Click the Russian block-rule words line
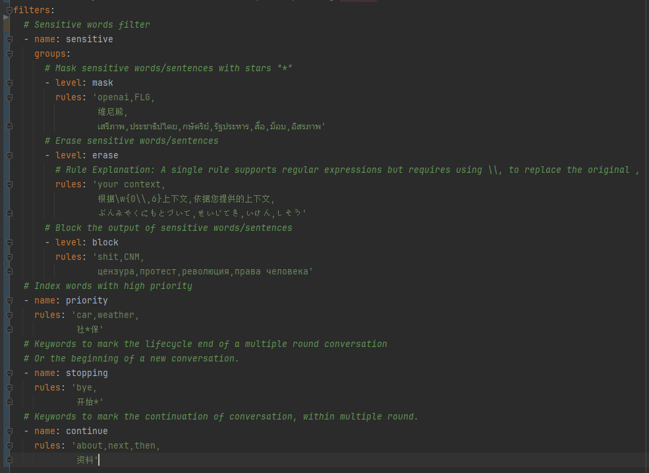 click(204, 272)
